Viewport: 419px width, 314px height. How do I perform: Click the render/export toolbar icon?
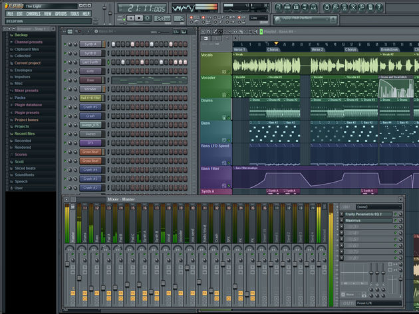click(345, 7)
